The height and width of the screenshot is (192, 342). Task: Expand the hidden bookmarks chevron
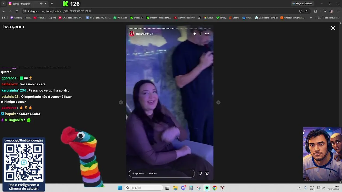[311, 18]
